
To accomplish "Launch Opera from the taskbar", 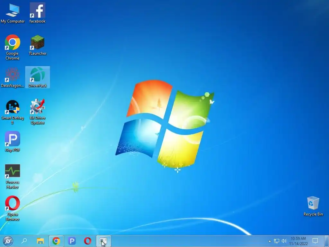I will (x=88, y=241).
